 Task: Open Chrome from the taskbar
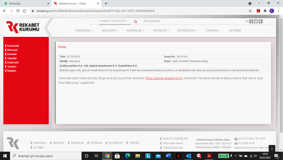pos(107,156)
